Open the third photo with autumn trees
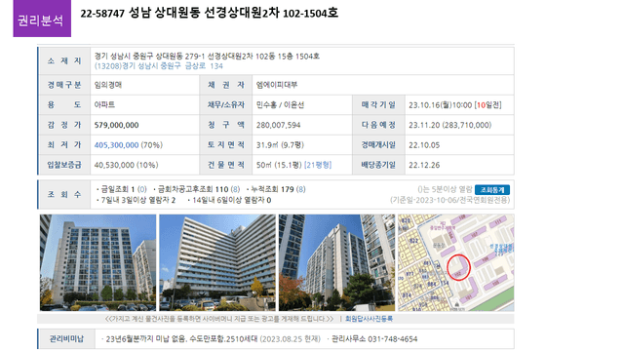 (336, 262)
